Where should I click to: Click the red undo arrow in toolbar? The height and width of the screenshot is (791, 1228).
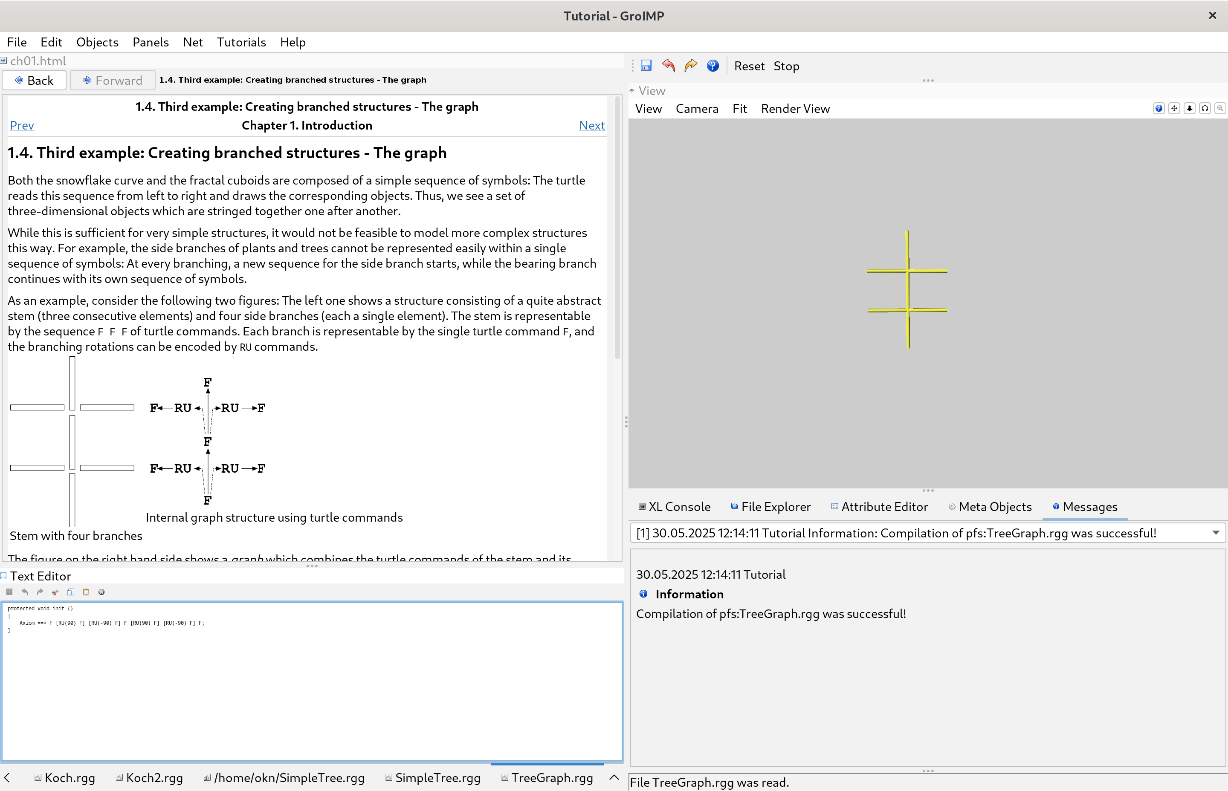669,66
